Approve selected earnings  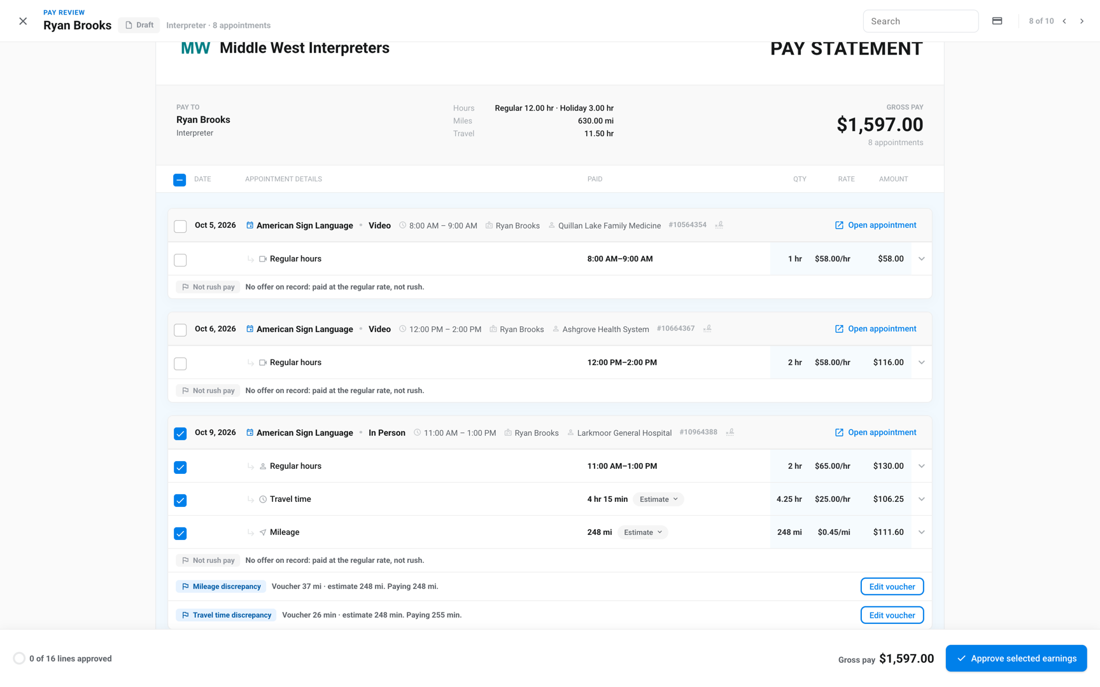(1016, 658)
